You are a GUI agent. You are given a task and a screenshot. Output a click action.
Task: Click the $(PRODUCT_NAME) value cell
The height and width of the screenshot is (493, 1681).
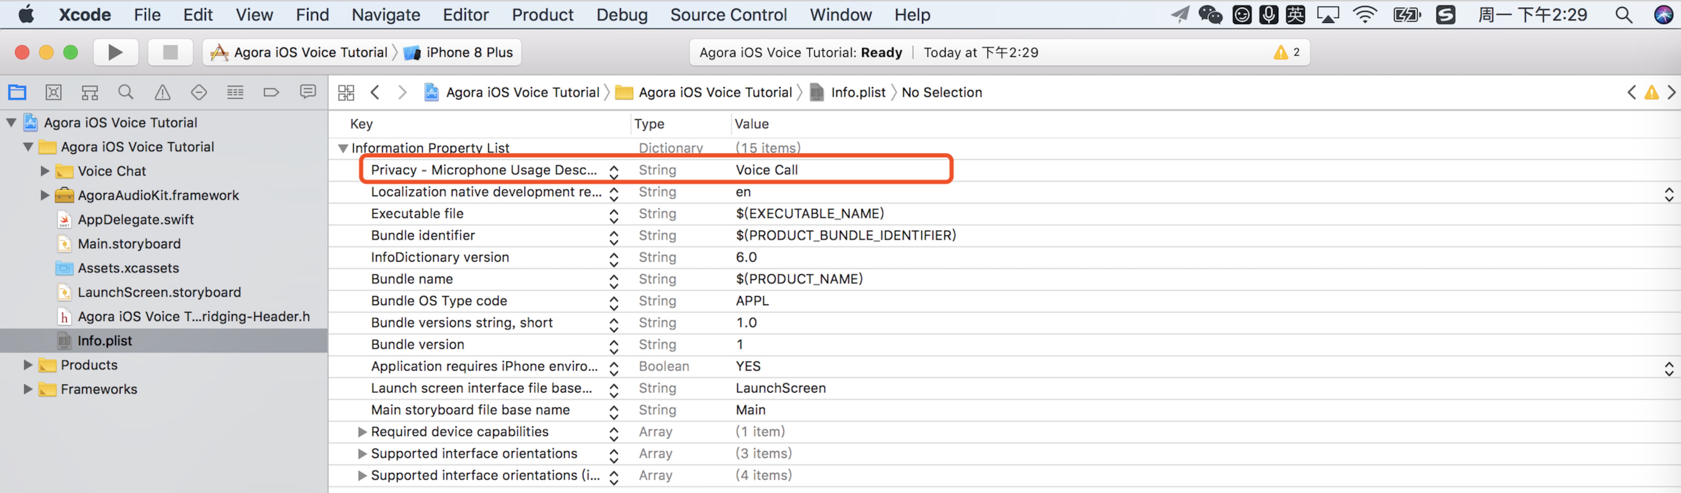(799, 279)
